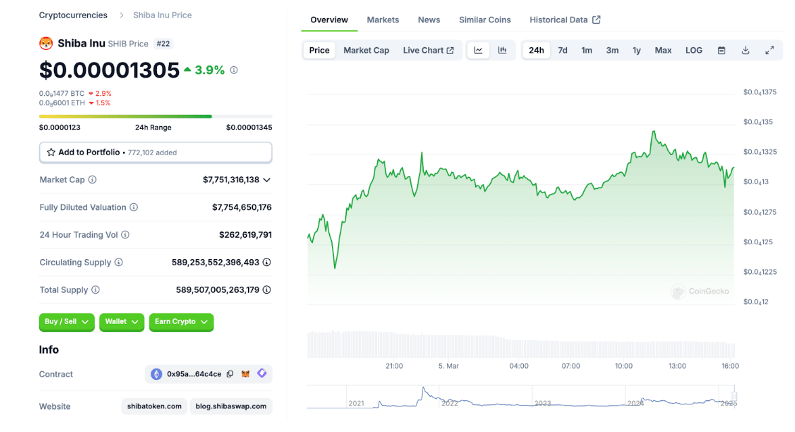Switch the chart to Market Cap view
The image size is (795, 432).
click(x=366, y=51)
